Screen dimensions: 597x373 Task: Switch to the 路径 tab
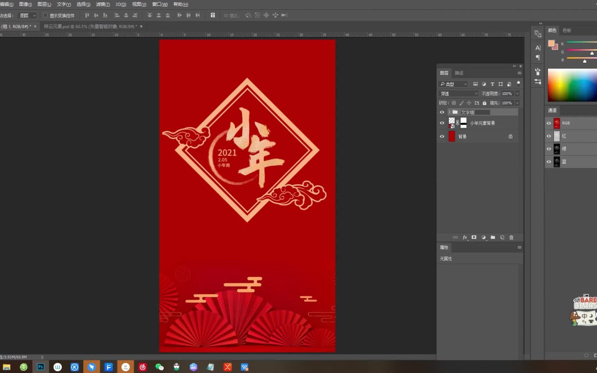tap(459, 73)
